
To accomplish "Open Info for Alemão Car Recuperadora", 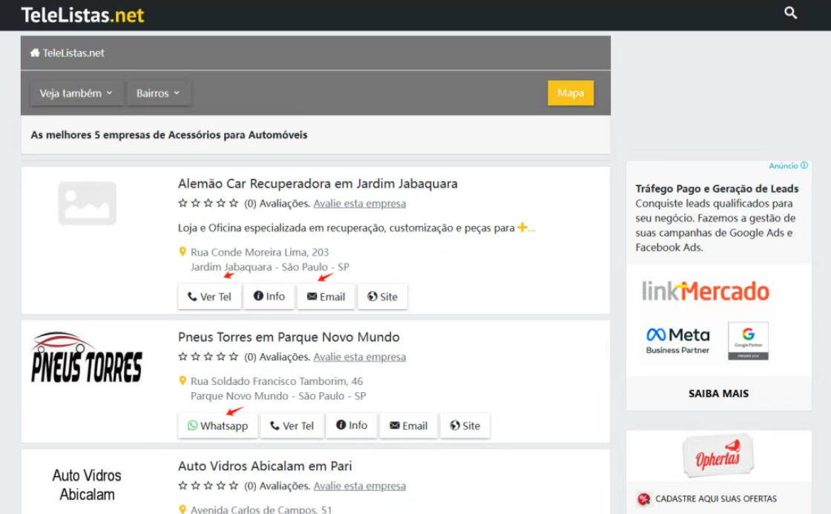I will click(269, 297).
